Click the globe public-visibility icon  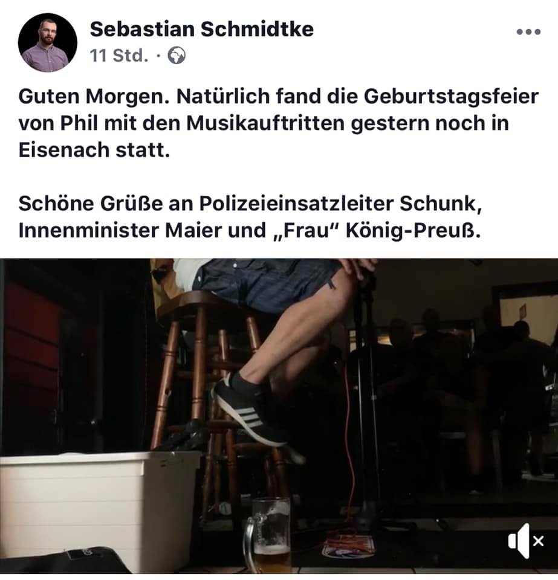(177, 56)
